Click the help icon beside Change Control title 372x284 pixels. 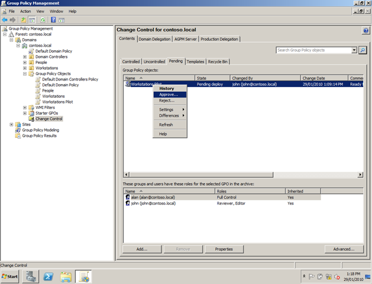pyautogui.click(x=365, y=30)
